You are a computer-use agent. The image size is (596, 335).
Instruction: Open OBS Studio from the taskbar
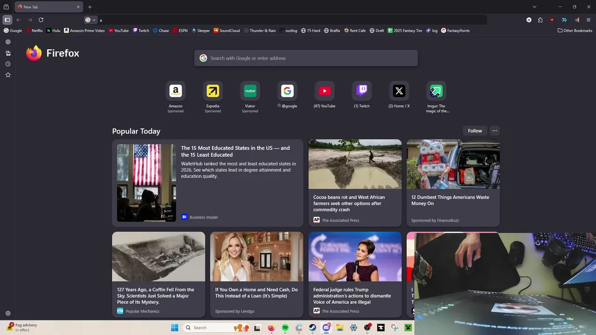pos(367,328)
